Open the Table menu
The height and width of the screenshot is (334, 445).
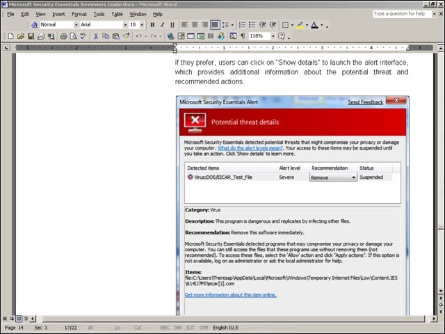click(x=117, y=14)
